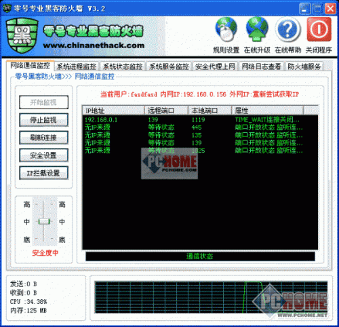339x327 pixels.
Task: Open 安全设置 button
Action: pyautogui.click(x=43, y=155)
